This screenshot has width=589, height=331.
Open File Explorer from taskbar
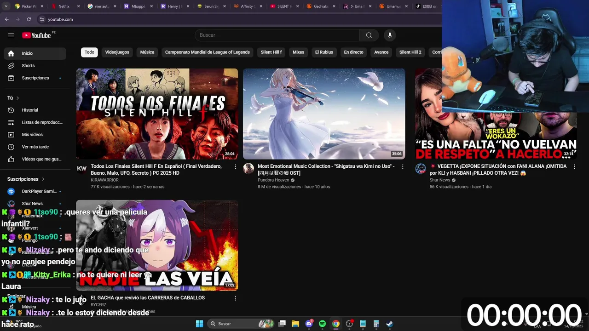[x=295, y=324]
